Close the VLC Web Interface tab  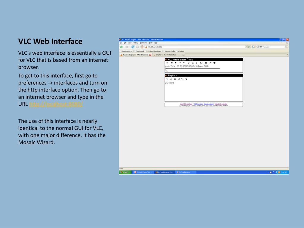(x=150, y=55)
